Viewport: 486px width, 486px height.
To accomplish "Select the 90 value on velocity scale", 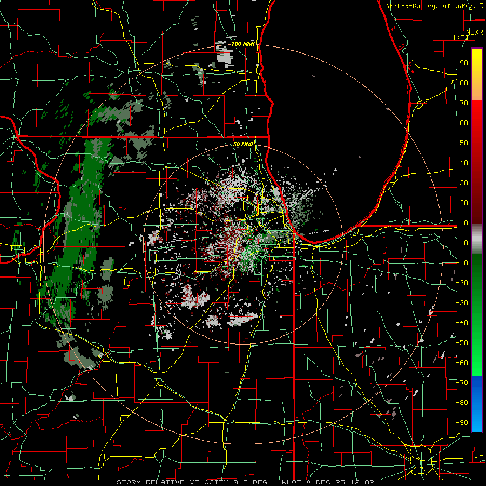I will [464, 63].
